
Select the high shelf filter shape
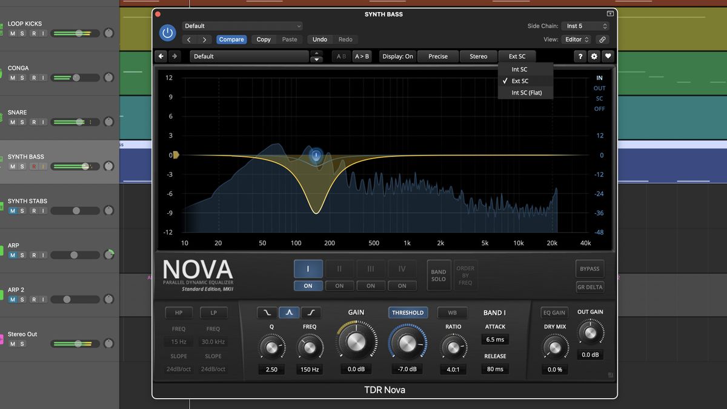click(x=311, y=313)
